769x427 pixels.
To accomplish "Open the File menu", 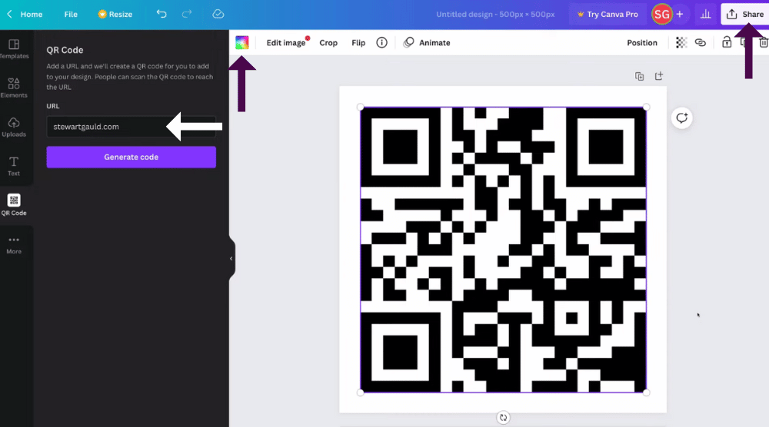I will click(x=71, y=14).
